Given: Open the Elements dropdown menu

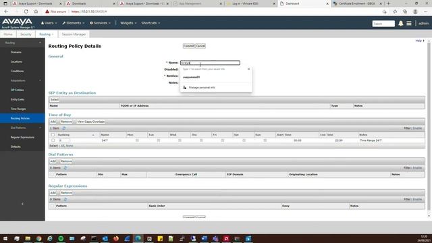Looking at the screenshot, I should (74, 23).
